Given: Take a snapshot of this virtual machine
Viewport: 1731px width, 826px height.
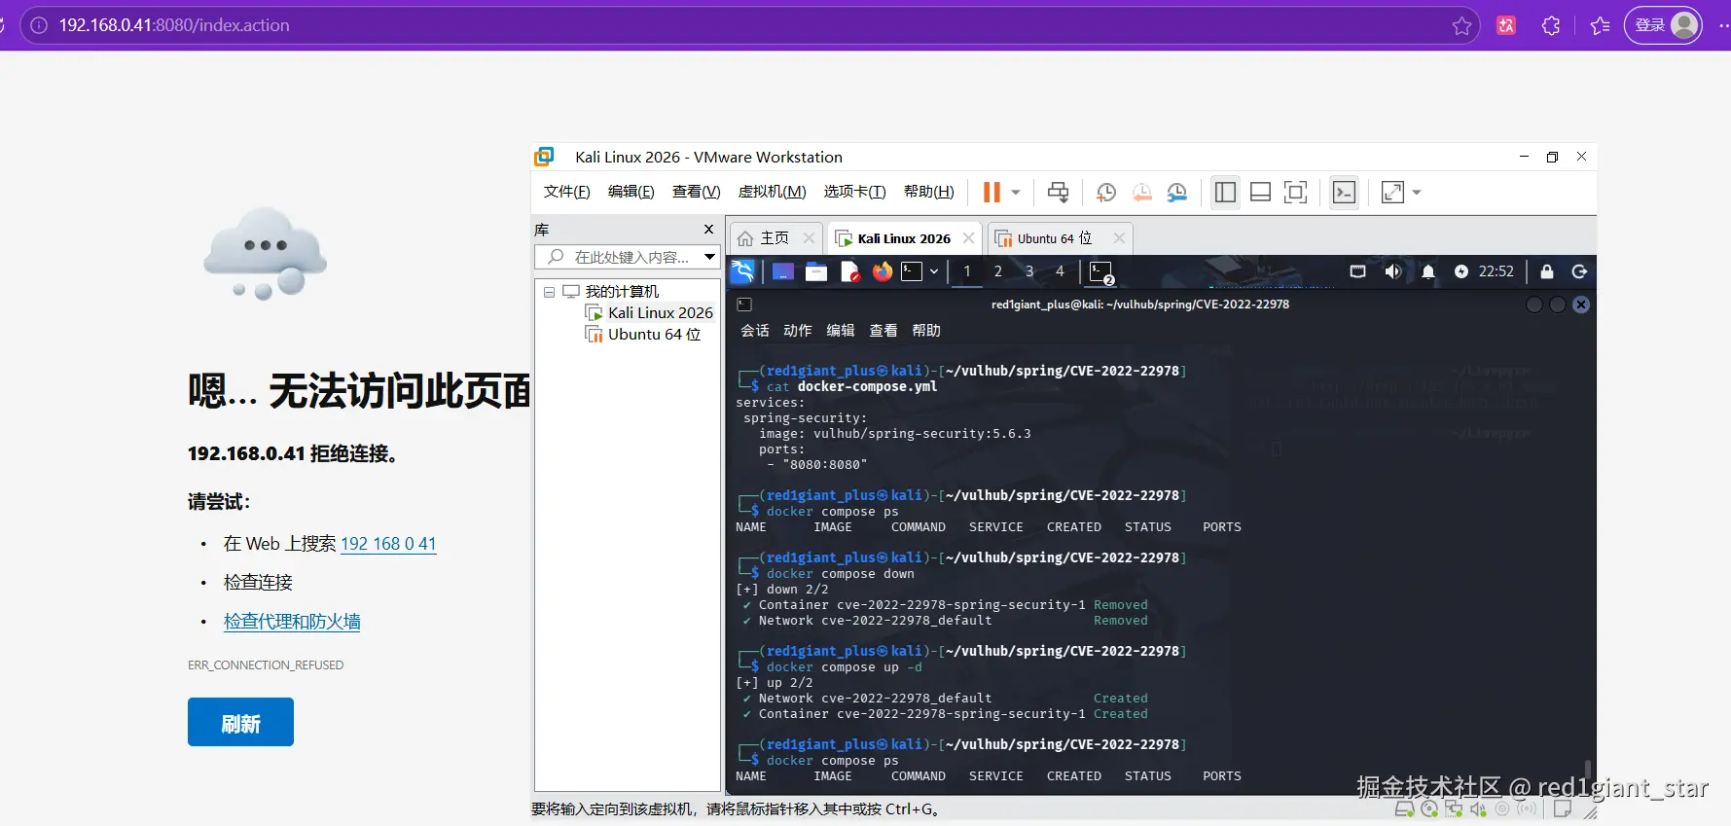Looking at the screenshot, I should [1106, 193].
